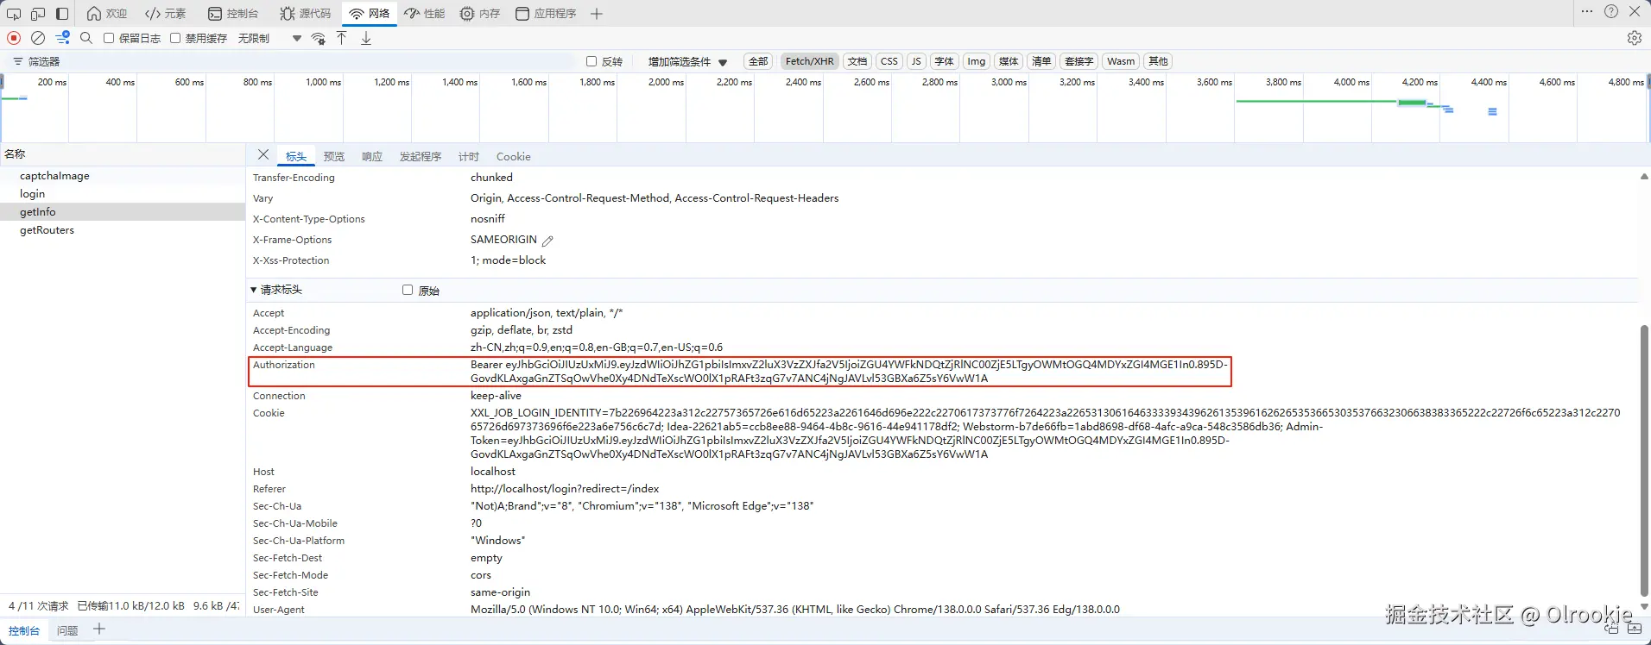Open the throttling no-limit dropdown
1651x645 pixels.
coord(270,38)
